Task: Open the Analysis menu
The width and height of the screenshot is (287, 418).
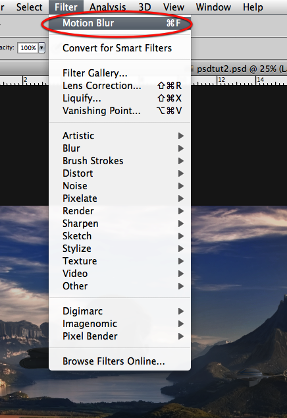Action: pyautogui.click(x=107, y=7)
